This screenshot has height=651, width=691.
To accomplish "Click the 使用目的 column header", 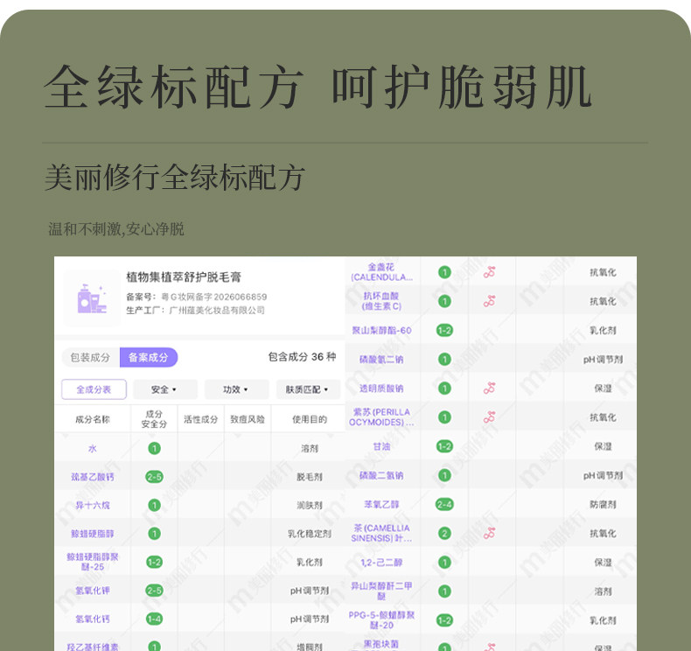I will point(310,419).
